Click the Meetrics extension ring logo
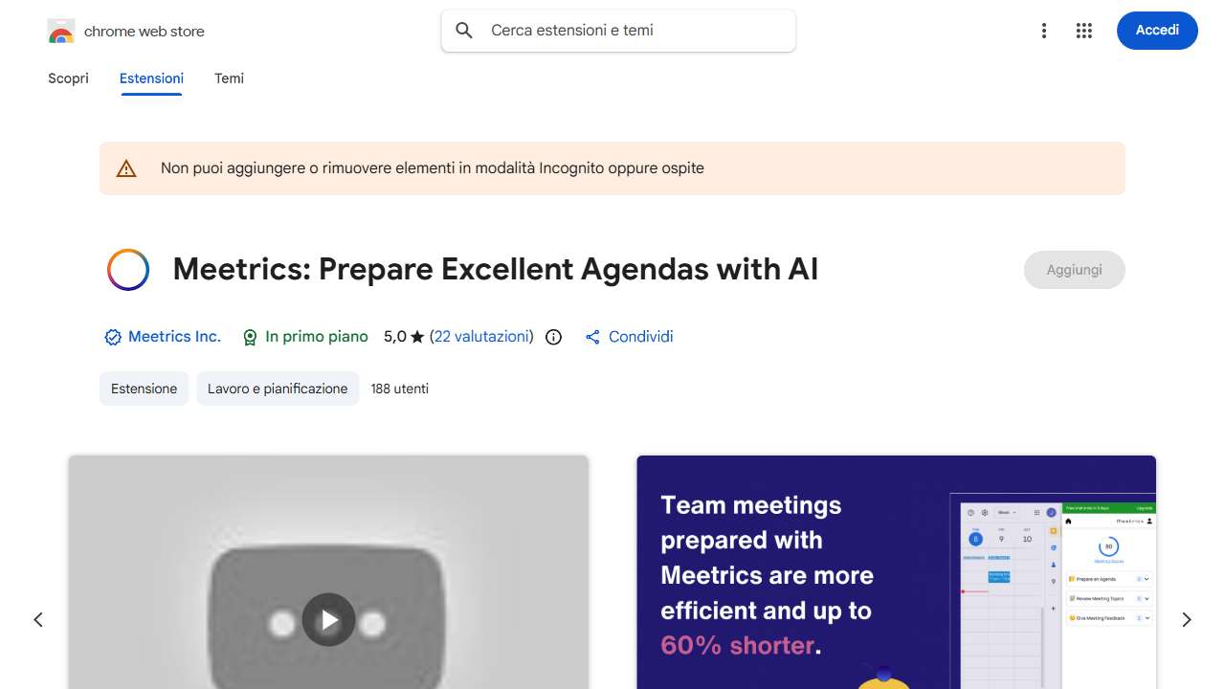This screenshot has height=689, width=1225. 128,270
